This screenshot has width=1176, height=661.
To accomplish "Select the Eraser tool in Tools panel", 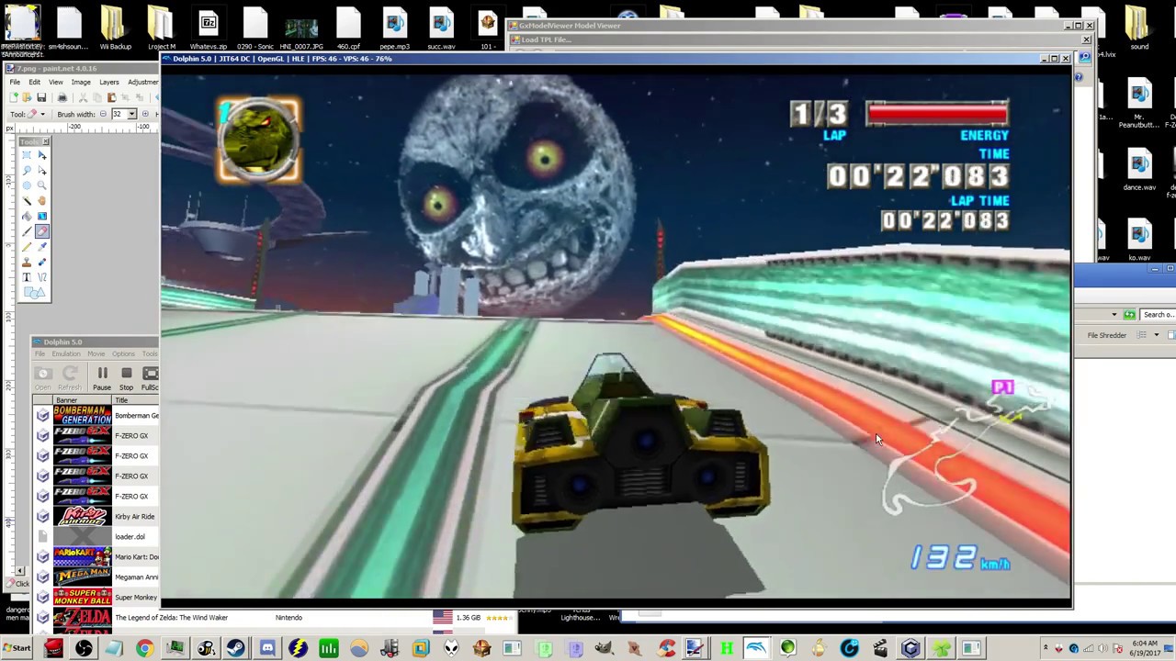I will (x=41, y=231).
